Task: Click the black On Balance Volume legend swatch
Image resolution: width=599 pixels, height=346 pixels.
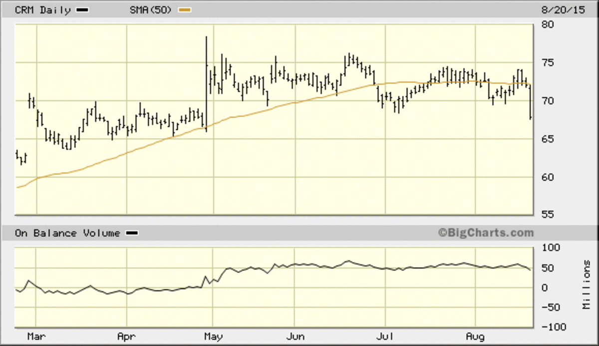Action: click(x=132, y=233)
